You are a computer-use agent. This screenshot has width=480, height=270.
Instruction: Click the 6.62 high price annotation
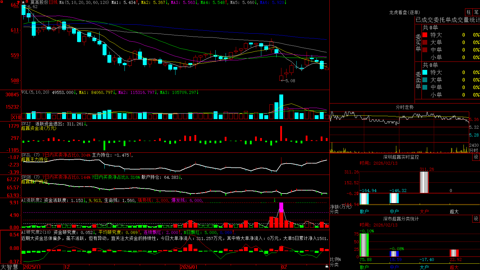pyautogui.click(x=33, y=7)
